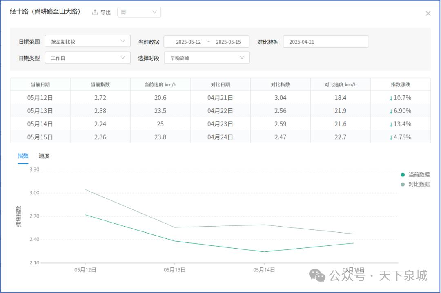Click the WeChat logo icon in watermark
Viewport: 441px width, 293px height.
(317, 276)
